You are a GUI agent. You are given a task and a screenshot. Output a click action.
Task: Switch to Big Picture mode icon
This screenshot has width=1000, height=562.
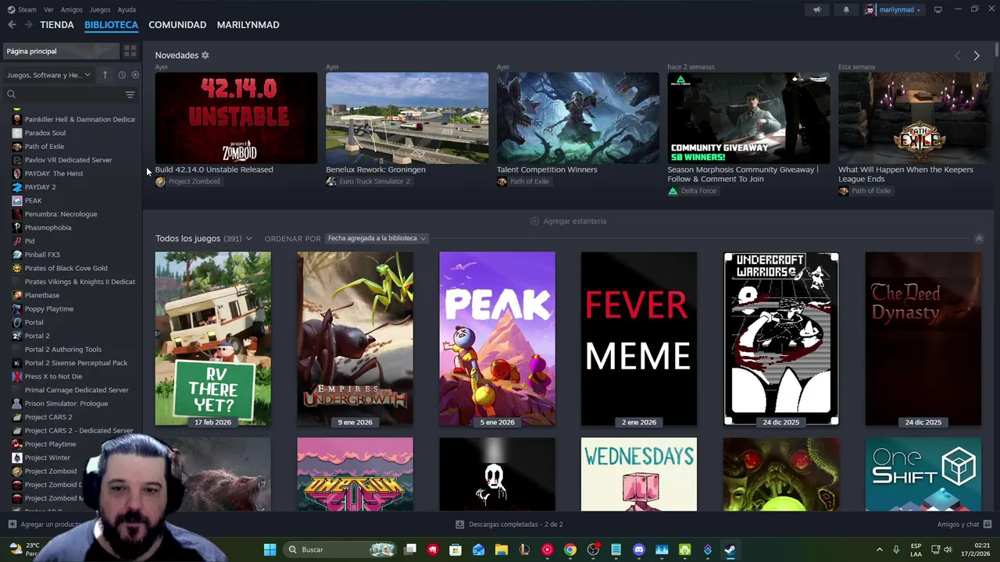coord(937,9)
